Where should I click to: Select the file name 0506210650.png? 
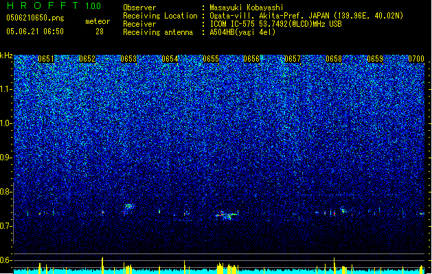coord(35,18)
